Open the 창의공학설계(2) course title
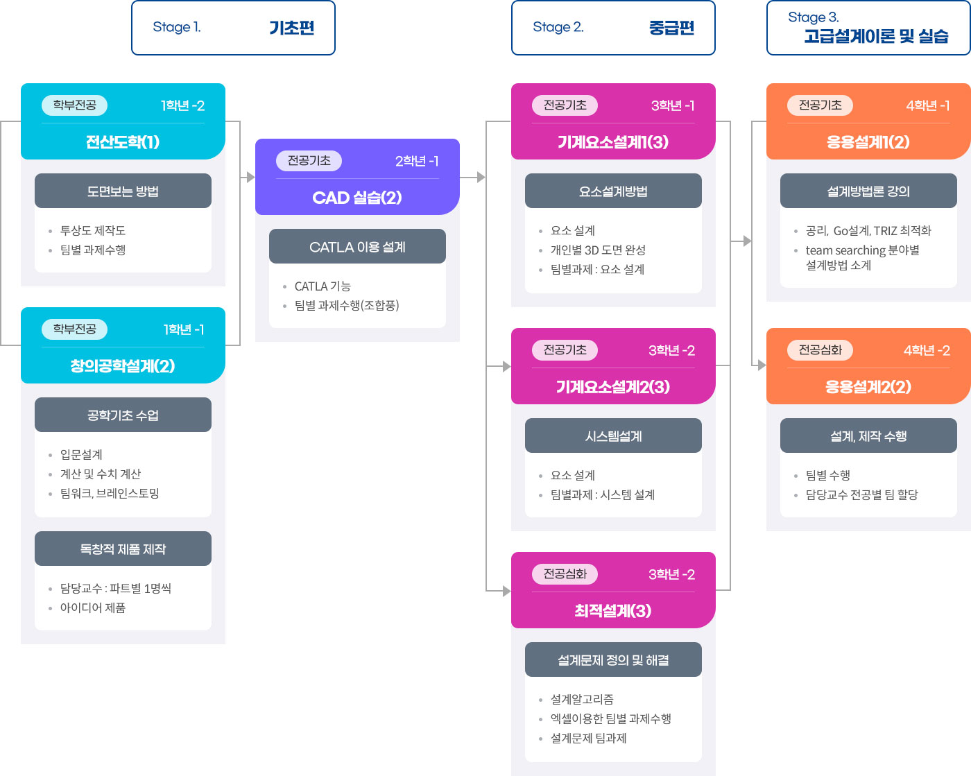 (123, 366)
